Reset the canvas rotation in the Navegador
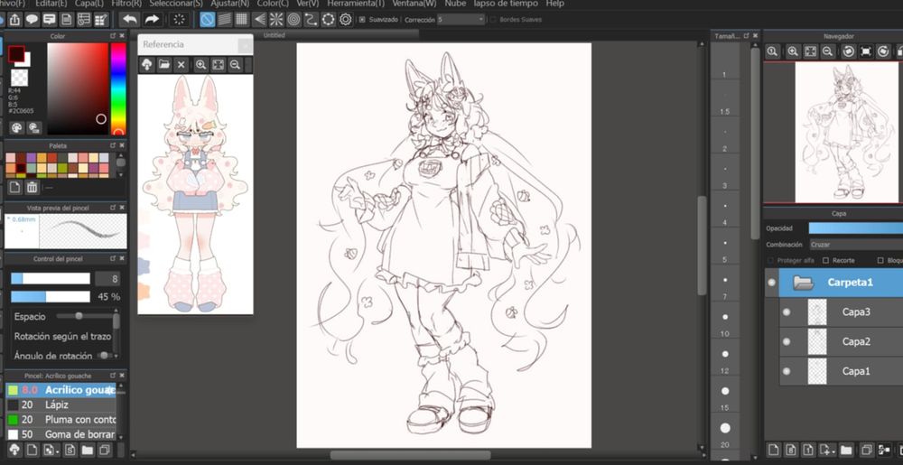This screenshot has width=903, height=465. pos(866,51)
